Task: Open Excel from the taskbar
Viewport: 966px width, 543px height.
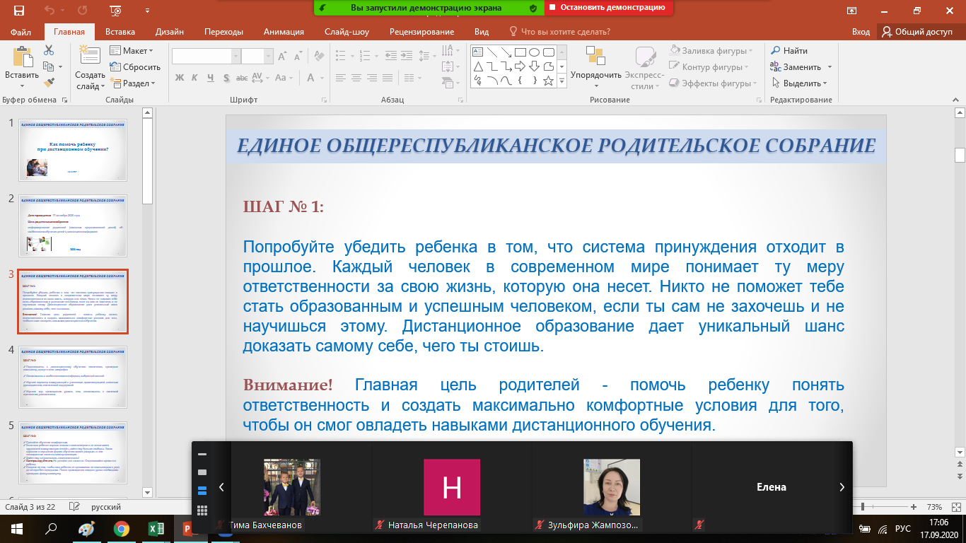Action: pos(156,529)
